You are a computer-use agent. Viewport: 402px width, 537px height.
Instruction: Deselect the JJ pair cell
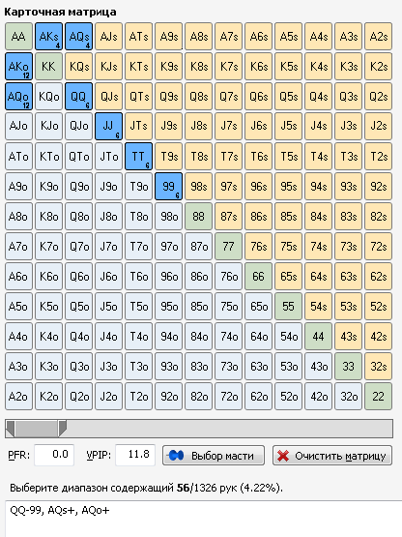pyautogui.click(x=109, y=127)
